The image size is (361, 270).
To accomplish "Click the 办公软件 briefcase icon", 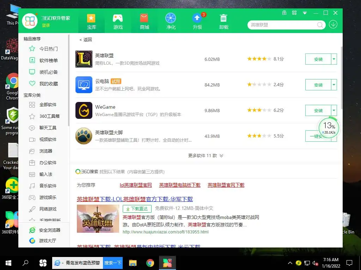I will (32, 162).
